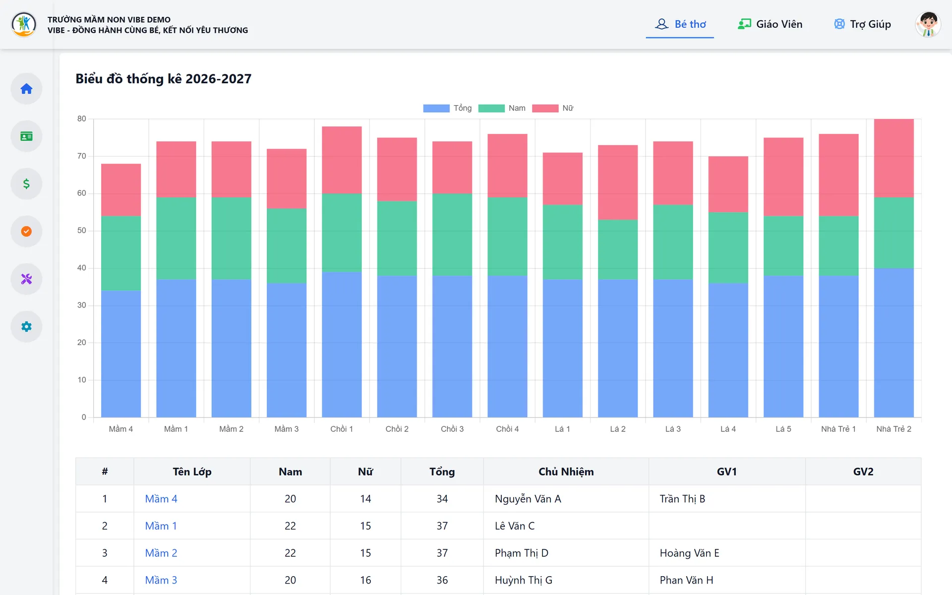Click the Chủ Nhiệm column header

[x=566, y=472]
